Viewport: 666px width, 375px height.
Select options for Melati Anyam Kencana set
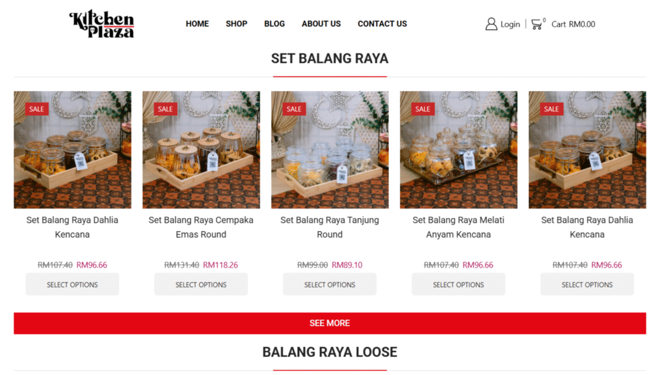[459, 285]
